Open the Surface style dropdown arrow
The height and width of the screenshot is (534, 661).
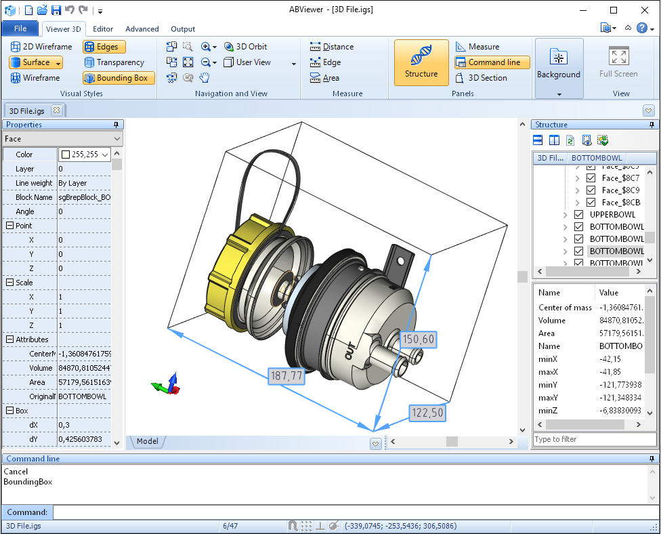tap(59, 62)
